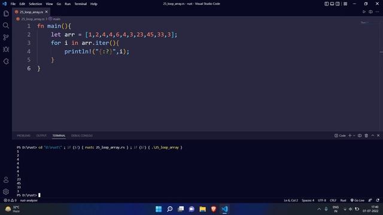Kill the terminal with the trash icon
Viewport: 383px width, 215px height.
pos(366,136)
